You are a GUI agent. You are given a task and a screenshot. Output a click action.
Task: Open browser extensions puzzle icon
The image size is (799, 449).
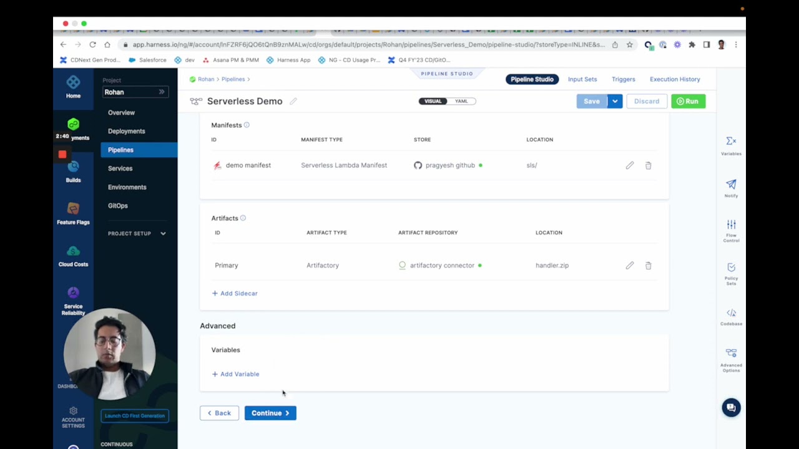tap(692, 44)
